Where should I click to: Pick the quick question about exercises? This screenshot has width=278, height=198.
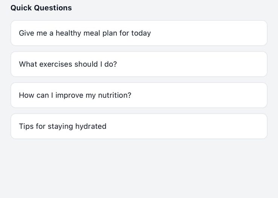point(139,64)
